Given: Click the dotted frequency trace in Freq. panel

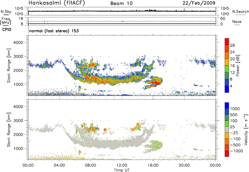Looking at the screenshot, I should point(122,21).
